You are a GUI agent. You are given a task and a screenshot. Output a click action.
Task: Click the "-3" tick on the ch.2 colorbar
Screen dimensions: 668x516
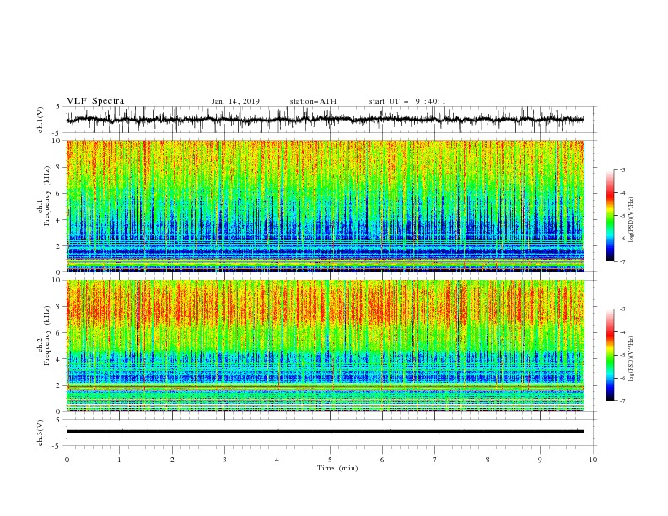click(x=622, y=309)
